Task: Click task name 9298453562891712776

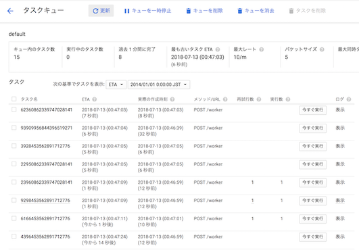Action: click(x=45, y=201)
